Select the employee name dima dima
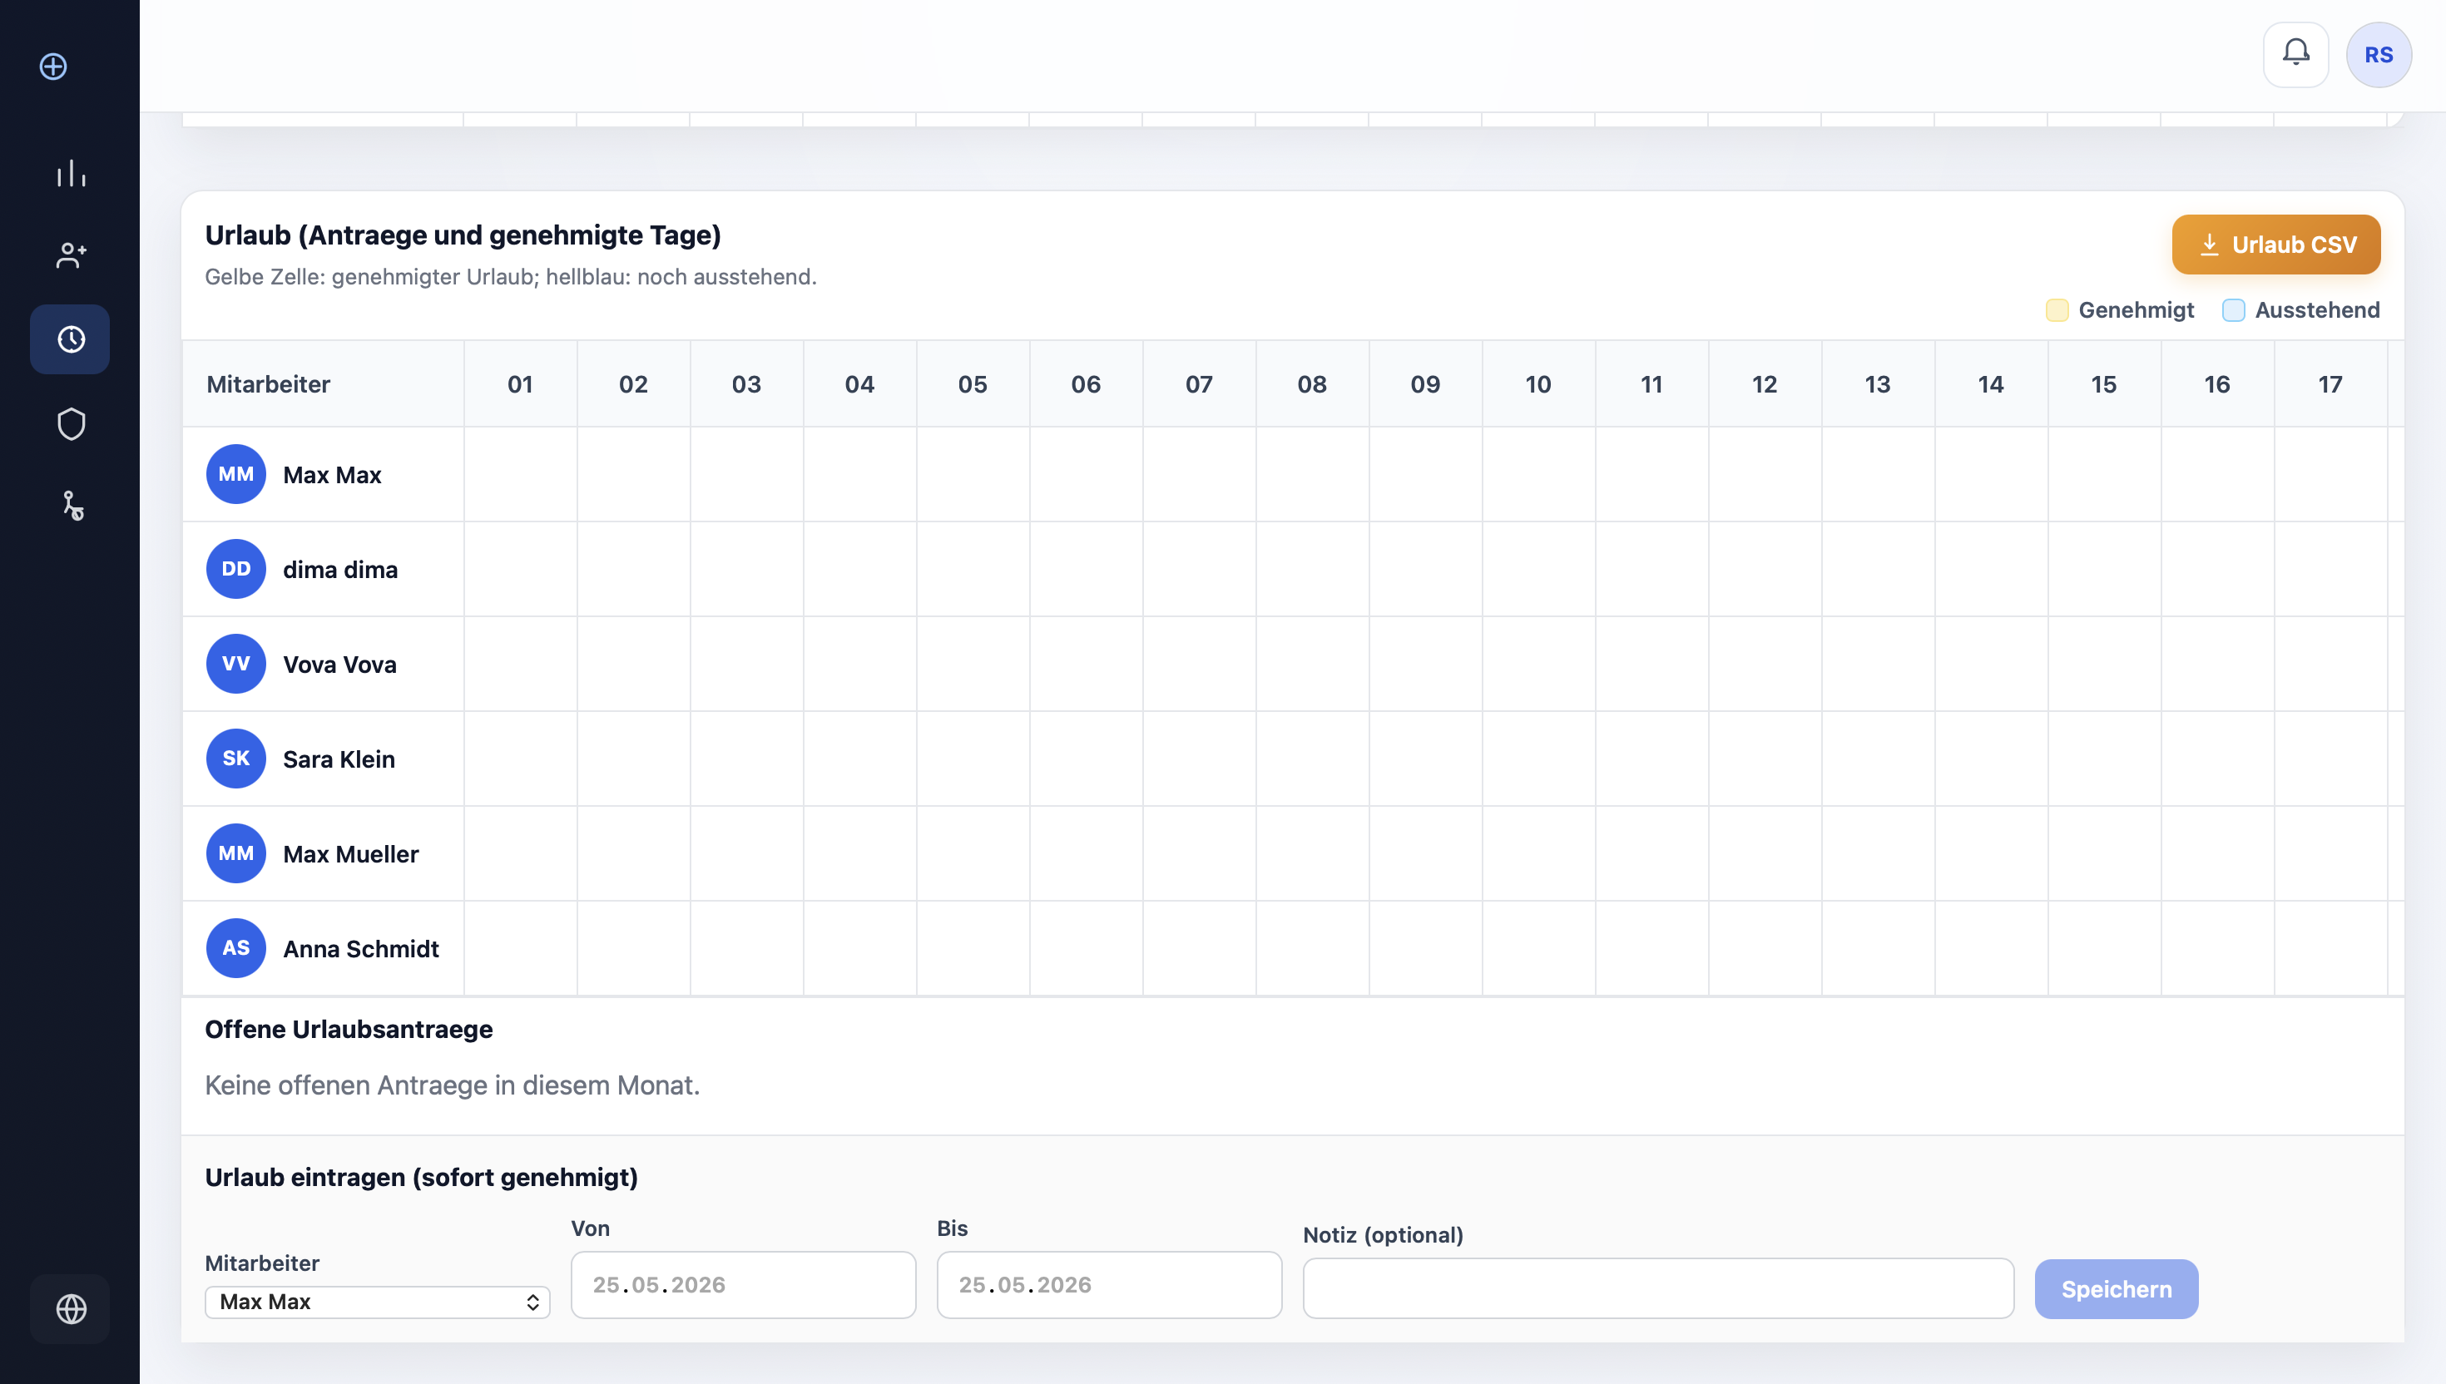Image resolution: width=2446 pixels, height=1384 pixels. click(x=340, y=570)
